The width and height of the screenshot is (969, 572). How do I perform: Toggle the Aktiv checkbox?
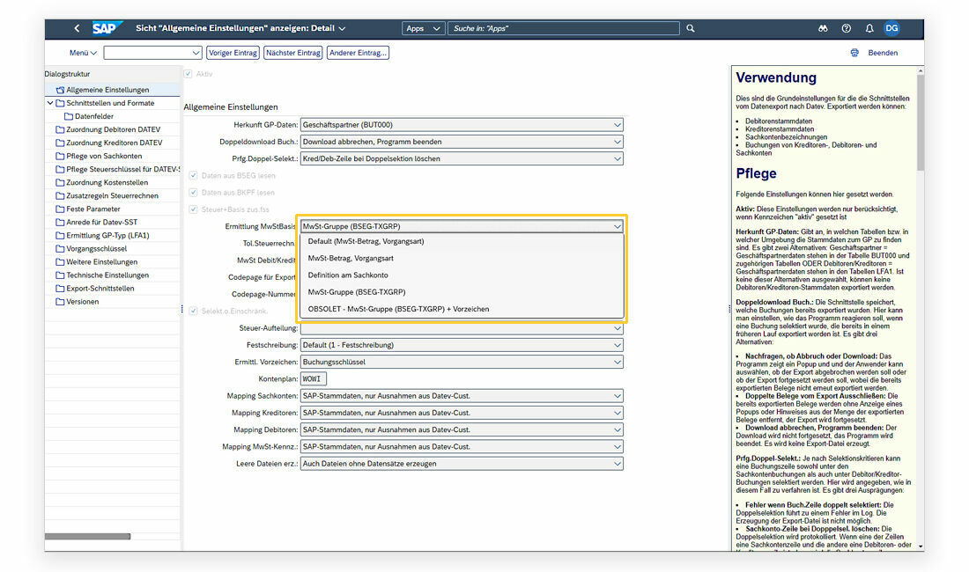point(189,74)
